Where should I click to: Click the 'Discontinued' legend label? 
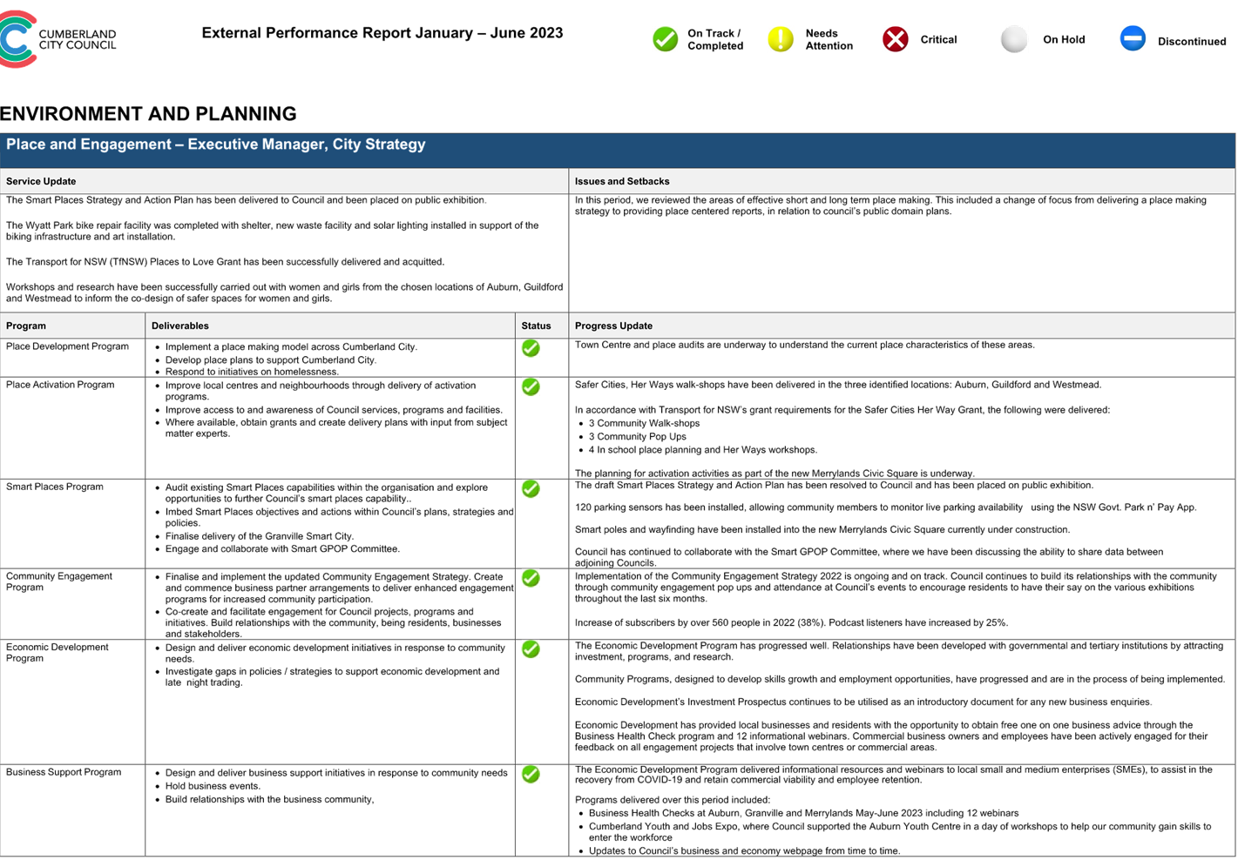click(1192, 41)
